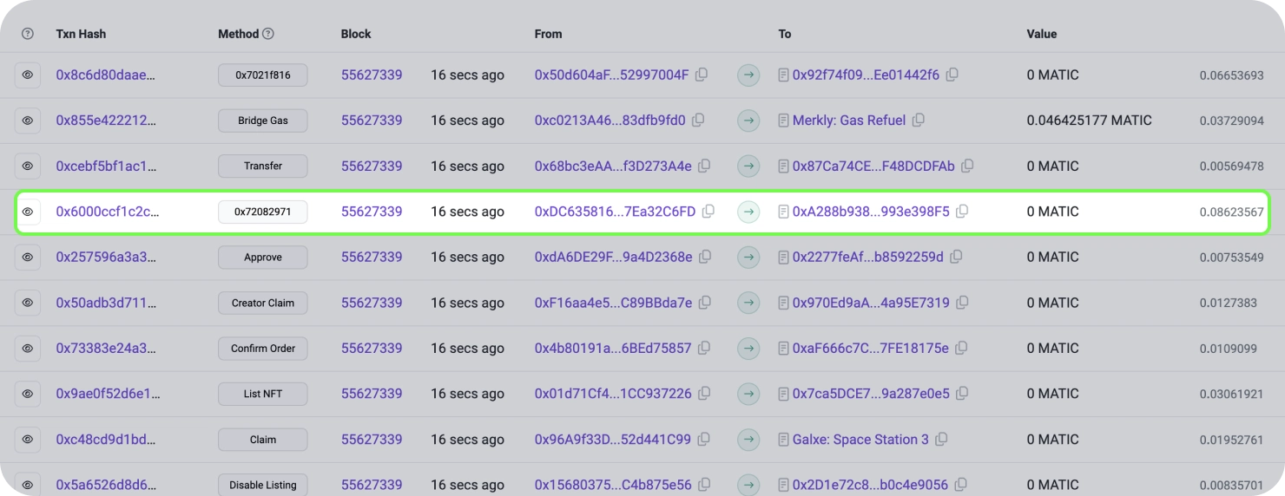The height and width of the screenshot is (496, 1285).
Task: Copy the Merkly: Gas Refuel address
Action: click(x=919, y=120)
